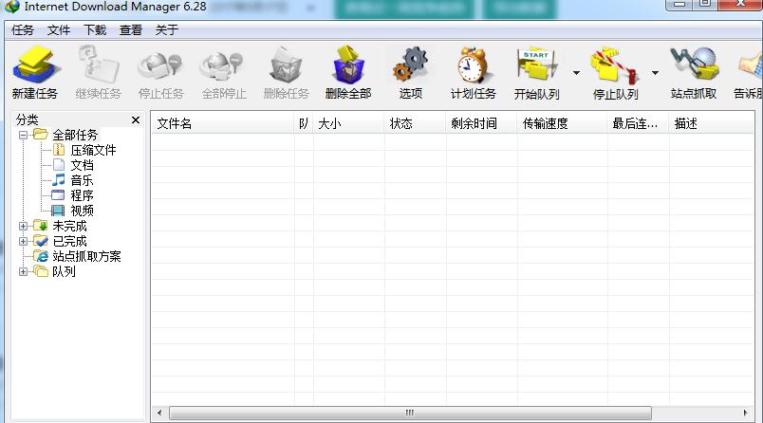Open the 关于 menu

click(166, 30)
